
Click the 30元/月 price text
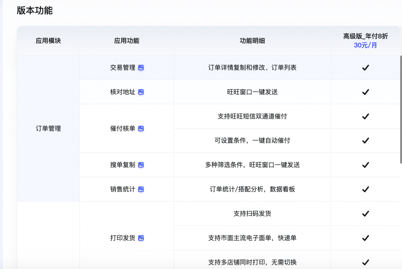(366, 45)
